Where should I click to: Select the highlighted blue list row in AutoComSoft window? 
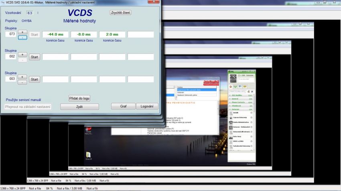[197, 90]
